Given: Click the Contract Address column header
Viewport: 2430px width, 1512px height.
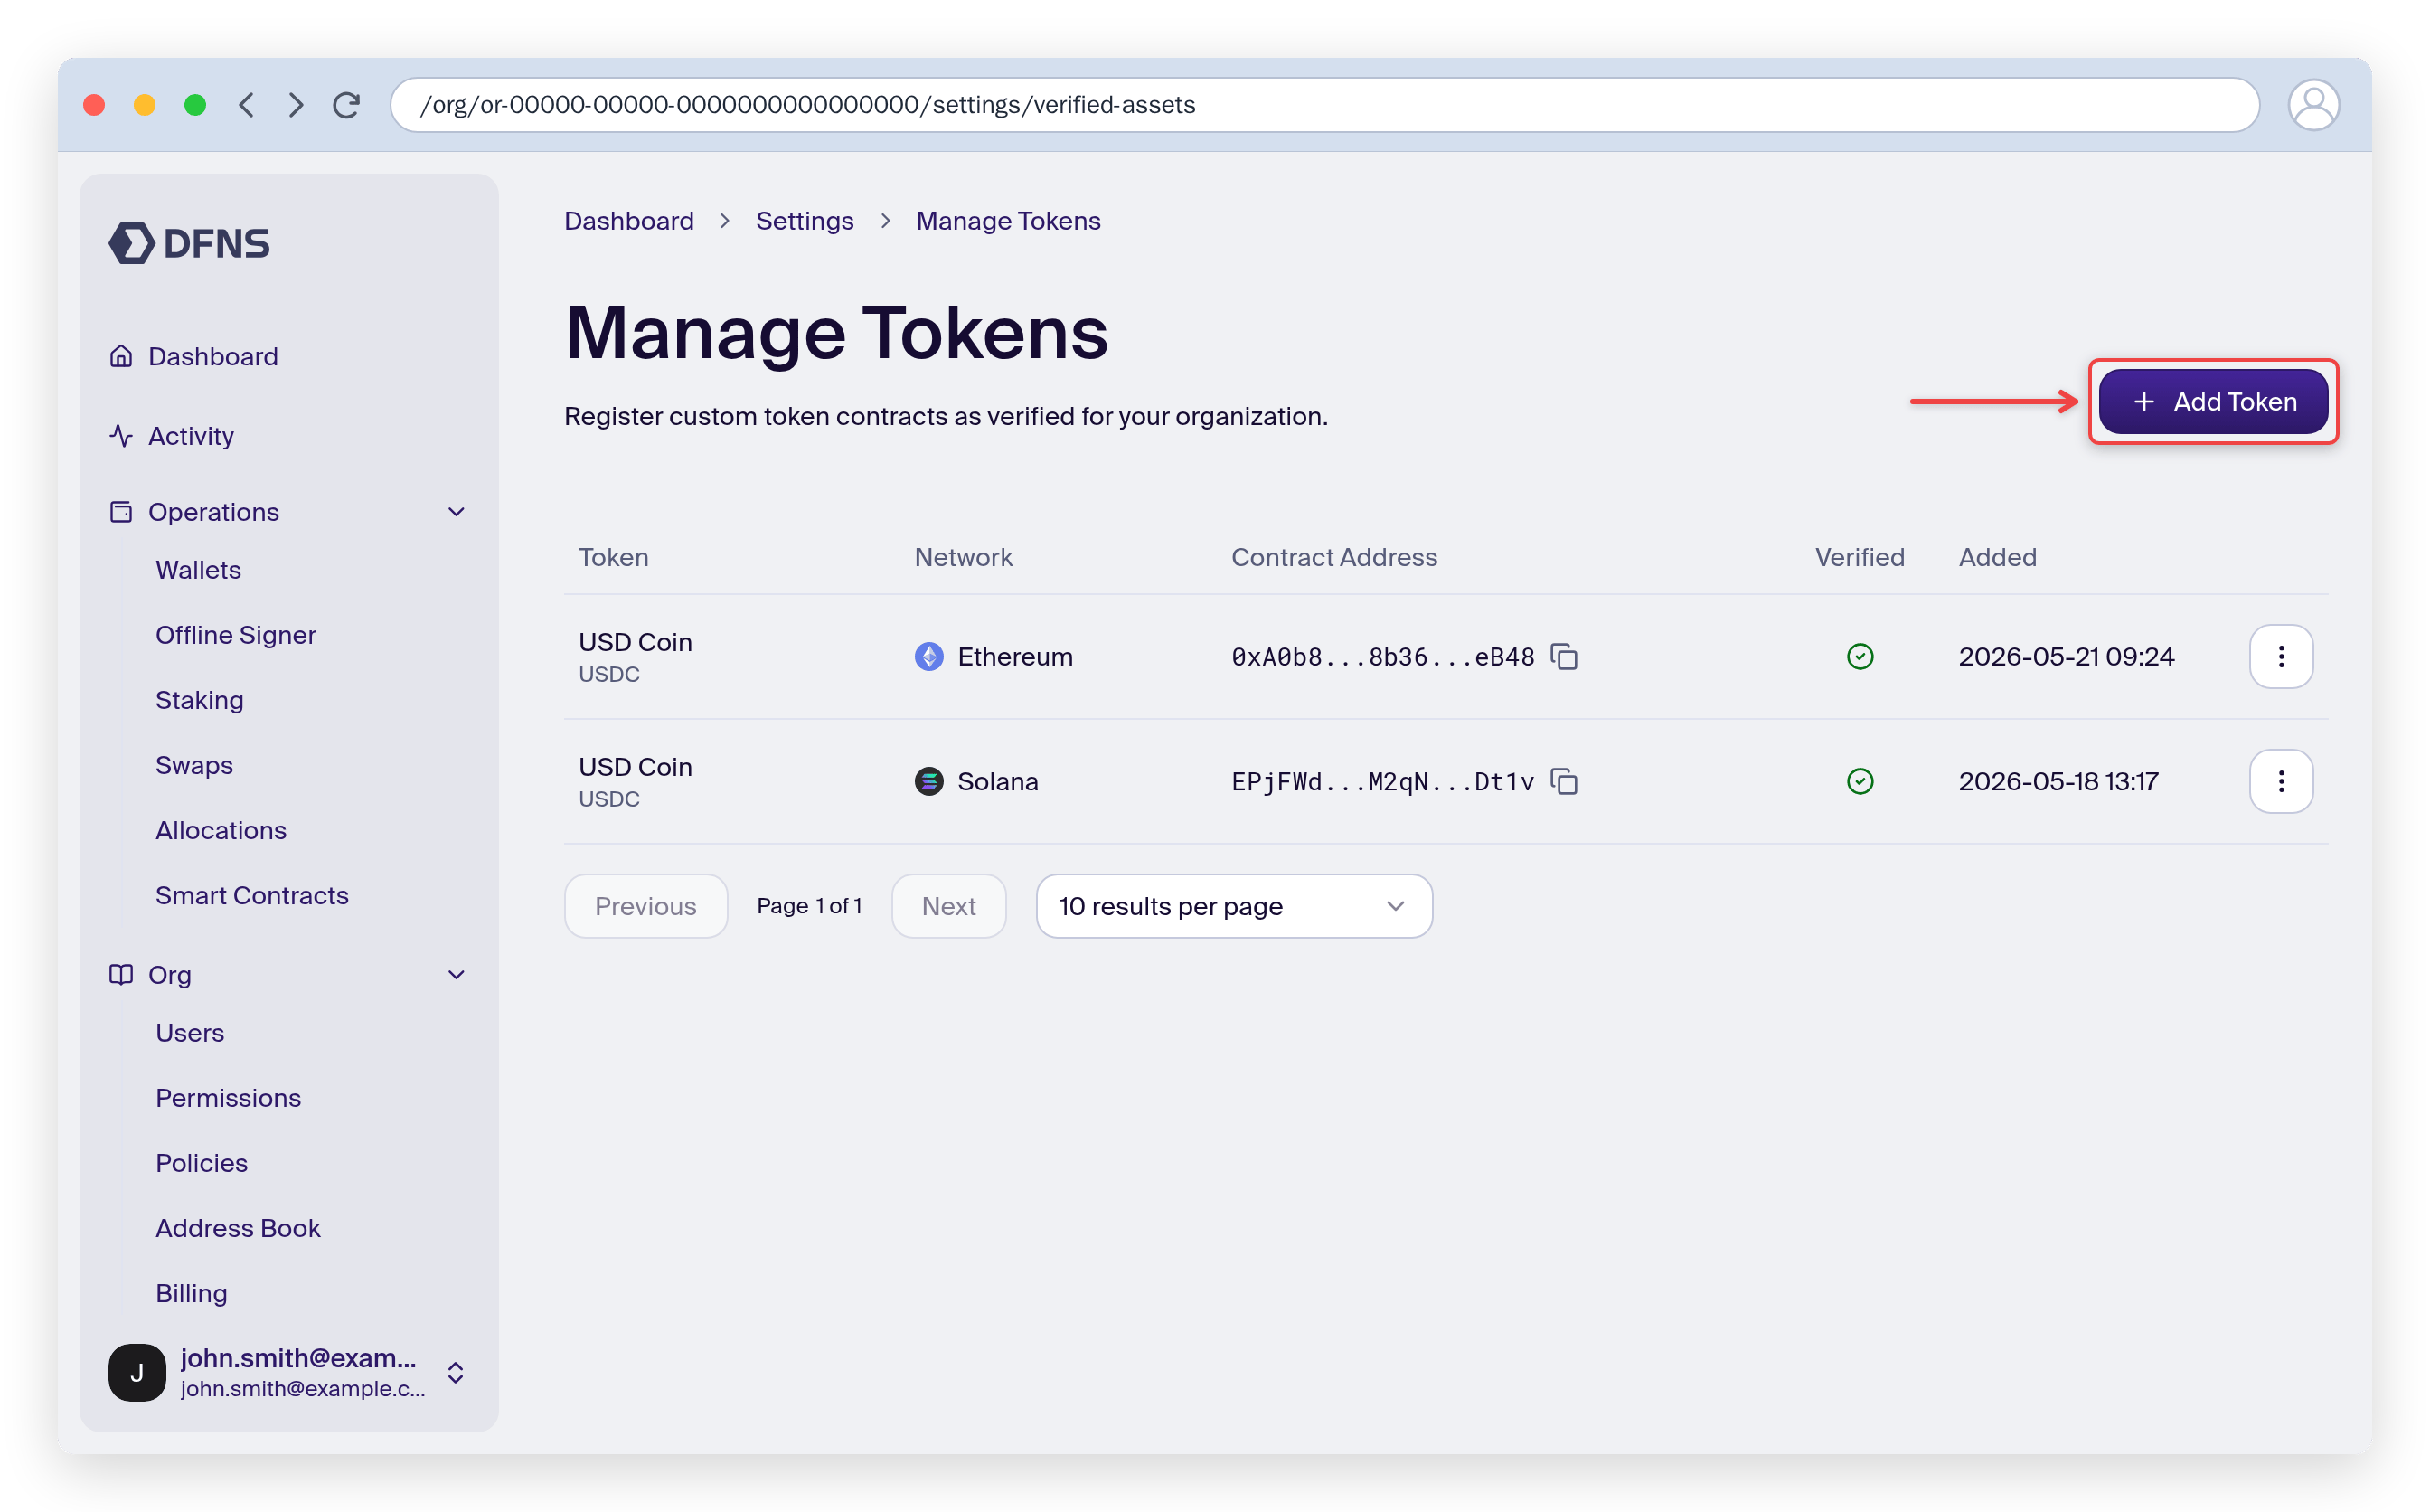Looking at the screenshot, I should point(1333,557).
